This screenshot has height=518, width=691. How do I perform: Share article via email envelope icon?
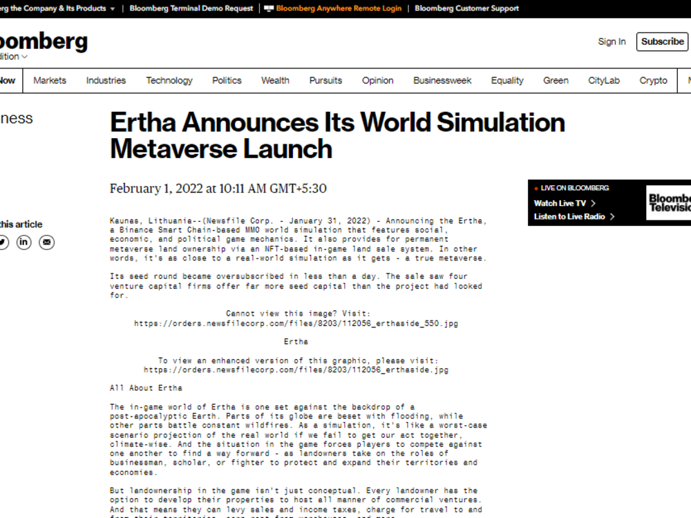47,242
